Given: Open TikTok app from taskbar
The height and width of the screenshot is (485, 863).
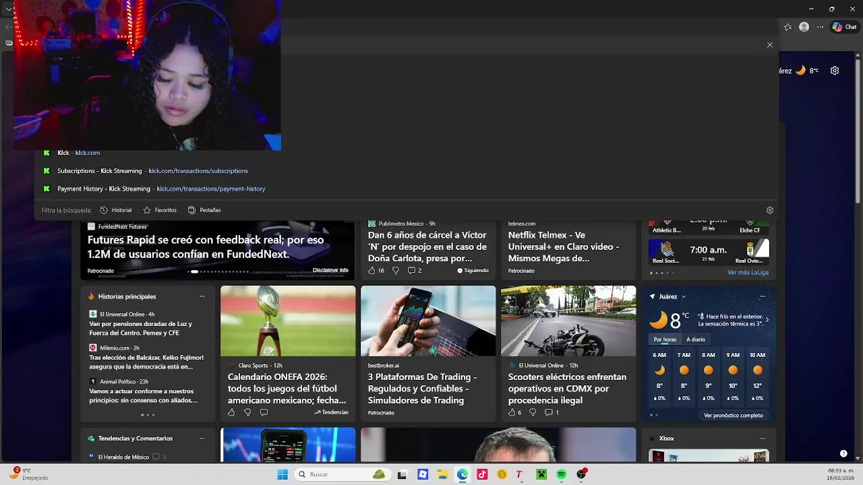Looking at the screenshot, I should [482, 474].
